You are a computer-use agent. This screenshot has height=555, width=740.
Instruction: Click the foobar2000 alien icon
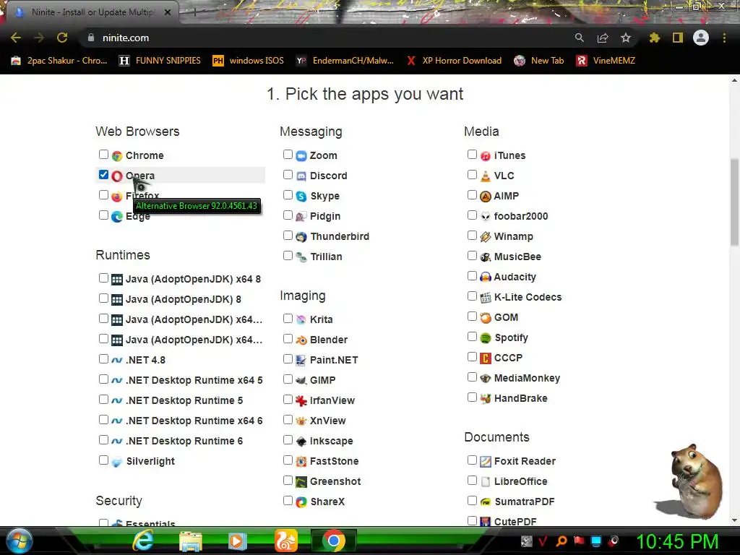click(x=485, y=217)
